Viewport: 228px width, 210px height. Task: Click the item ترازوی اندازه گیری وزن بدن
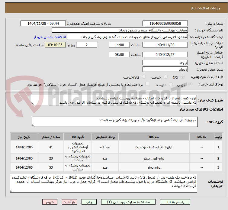pyautogui.click(x=154, y=147)
